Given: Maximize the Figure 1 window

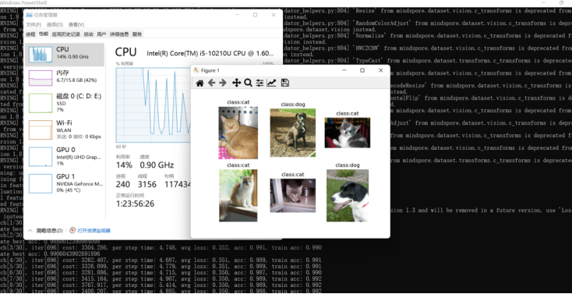Looking at the screenshot, I should tap(362, 70).
